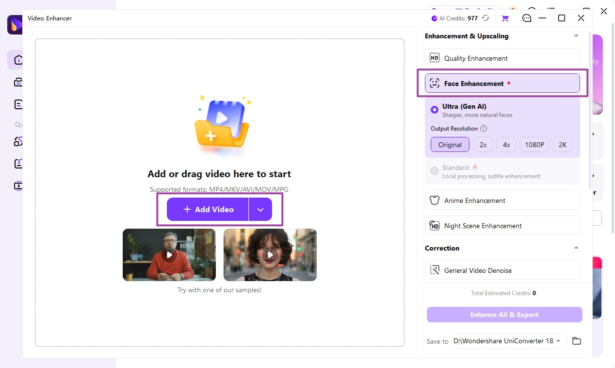Refresh the AI Credits count
Image resolution: width=615 pixels, height=368 pixels.
[x=486, y=18]
